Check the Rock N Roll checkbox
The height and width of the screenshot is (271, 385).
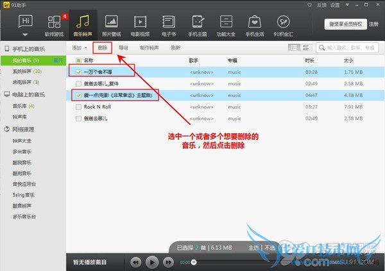(78, 107)
